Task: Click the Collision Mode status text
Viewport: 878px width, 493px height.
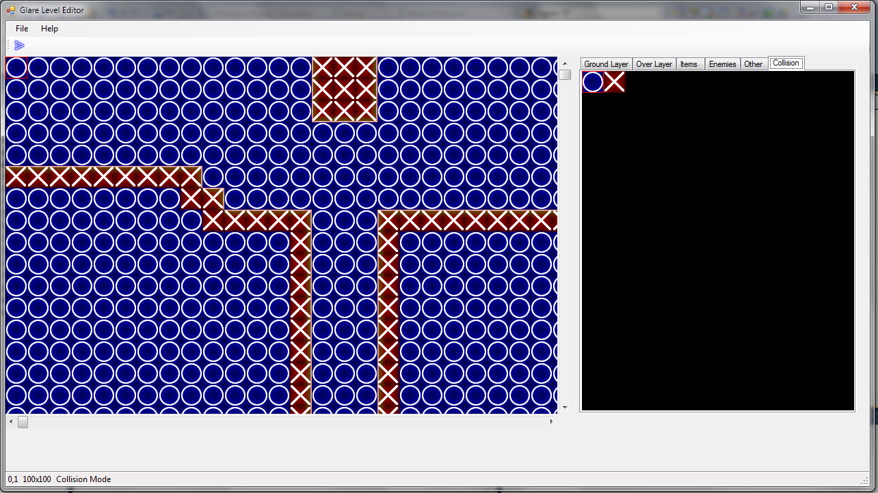Action: point(83,479)
